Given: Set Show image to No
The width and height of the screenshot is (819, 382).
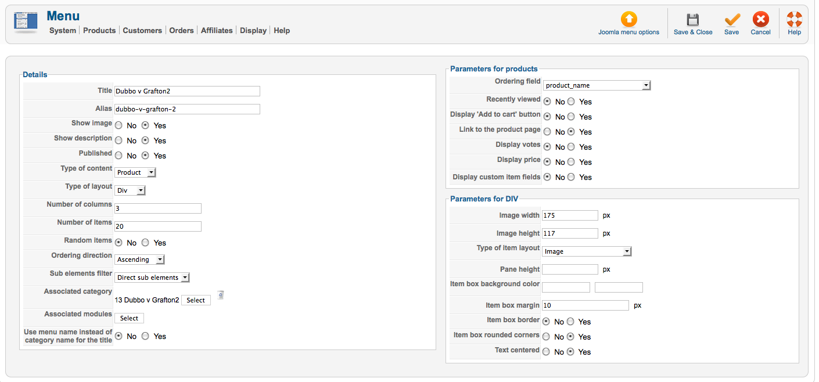Looking at the screenshot, I should point(118,125).
